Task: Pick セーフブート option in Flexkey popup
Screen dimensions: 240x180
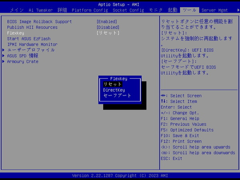Action: pos(117,96)
